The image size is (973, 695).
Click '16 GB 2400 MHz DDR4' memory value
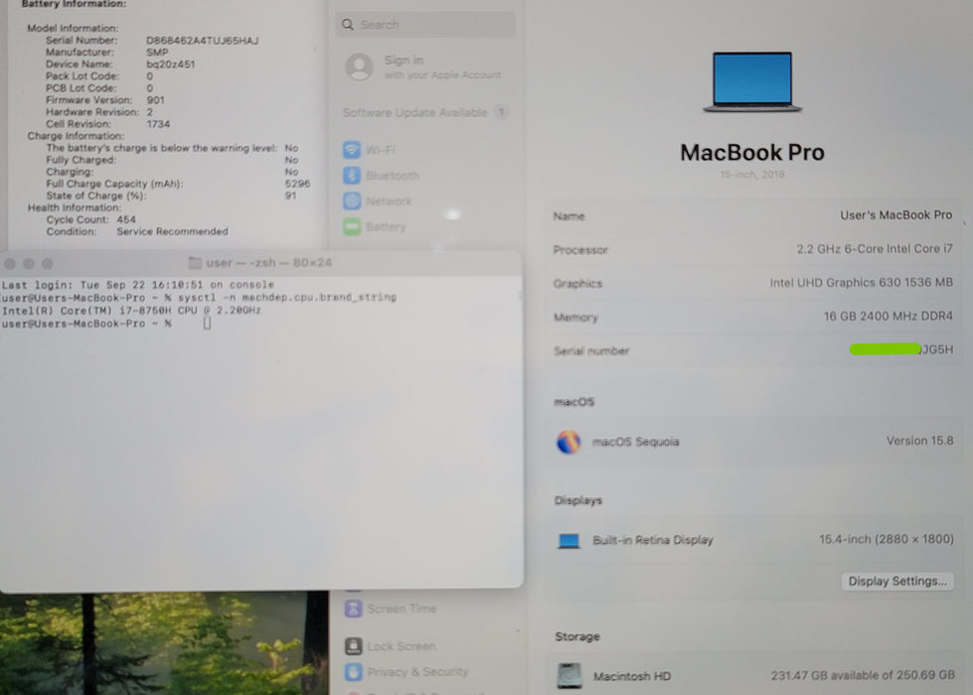pos(888,316)
